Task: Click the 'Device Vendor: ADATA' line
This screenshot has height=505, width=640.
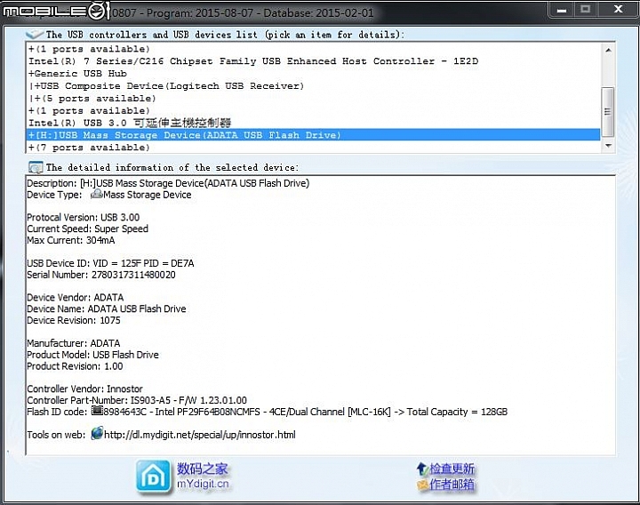Action: 75,298
